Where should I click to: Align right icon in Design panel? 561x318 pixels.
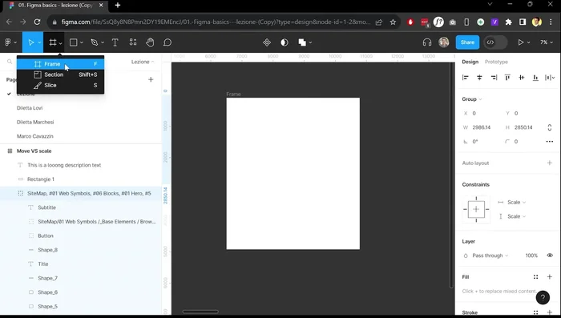click(x=494, y=77)
